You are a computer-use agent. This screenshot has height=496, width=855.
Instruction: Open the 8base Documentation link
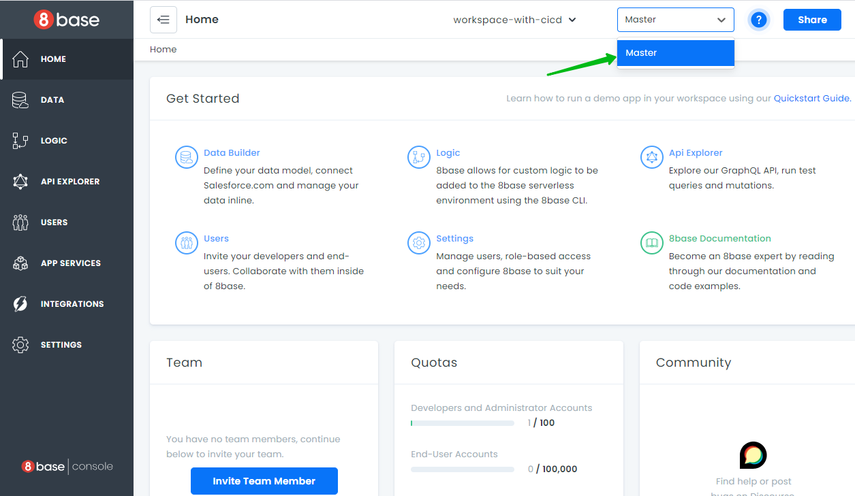[x=719, y=239]
